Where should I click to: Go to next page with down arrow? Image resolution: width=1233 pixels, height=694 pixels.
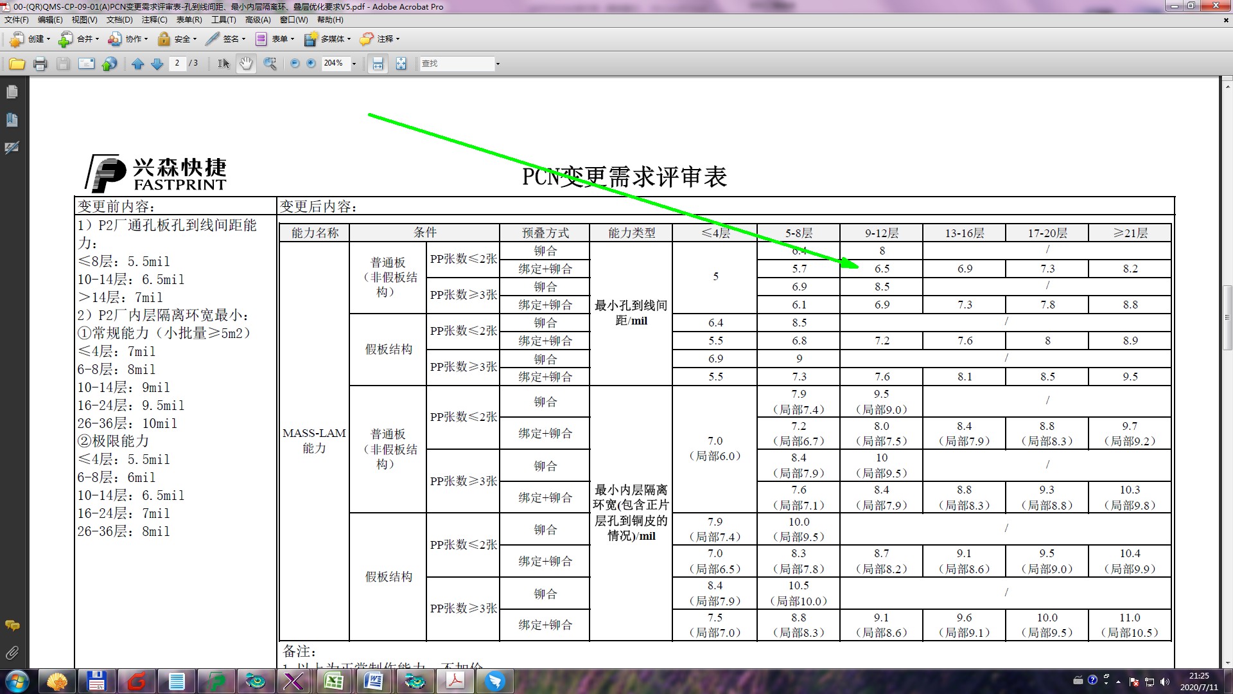pos(157,64)
